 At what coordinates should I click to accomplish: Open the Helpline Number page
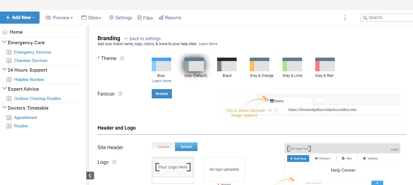coord(28,79)
